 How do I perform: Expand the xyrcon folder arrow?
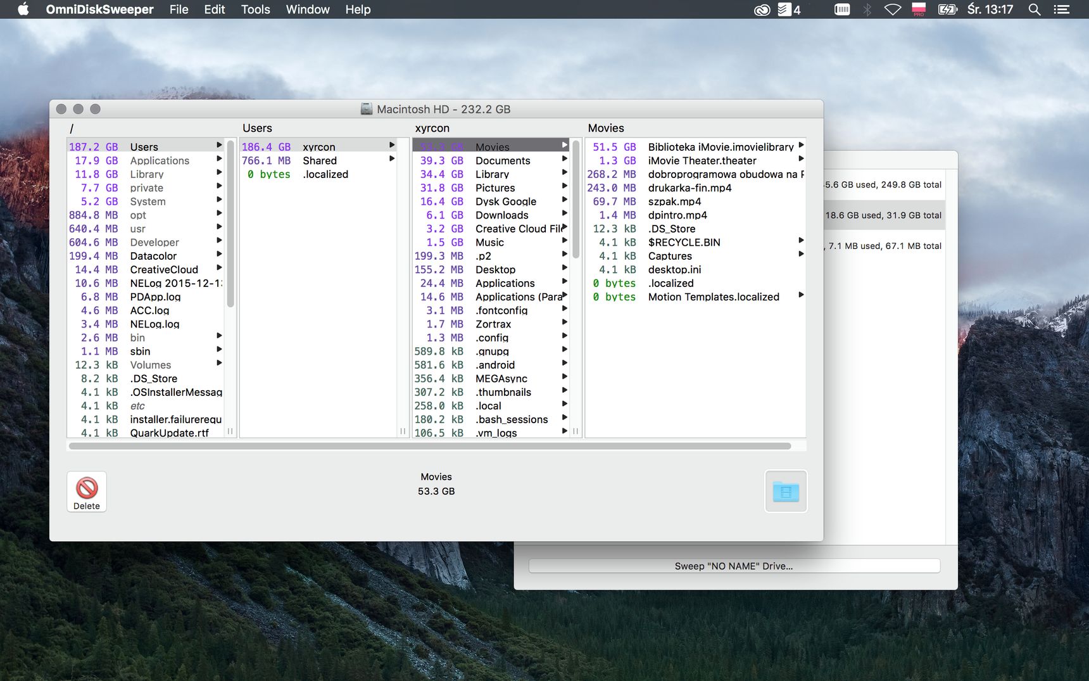pos(392,145)
